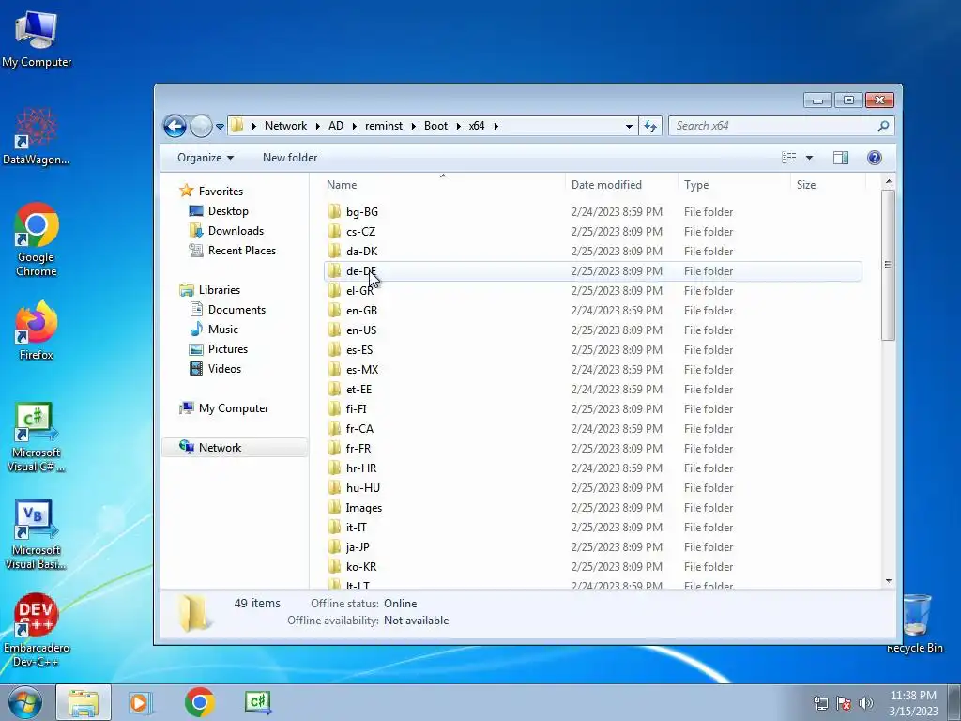Image resolution: width=961 pixels, height=721 pixels.
Task: Open Downloads in the navigation pane
Action: (236, 231)
